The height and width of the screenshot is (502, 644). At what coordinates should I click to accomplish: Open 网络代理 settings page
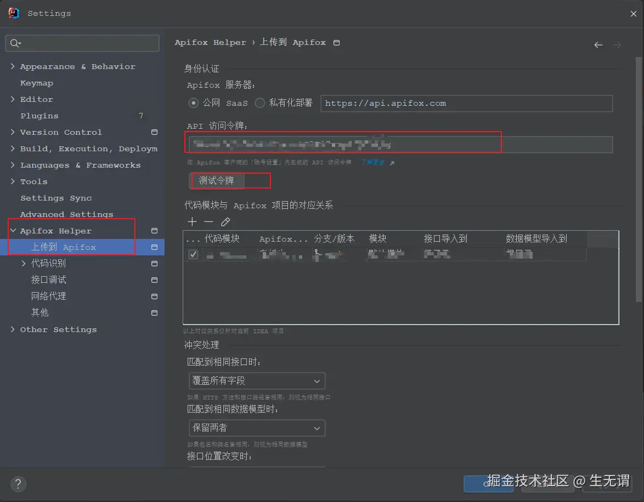[48, 296]
